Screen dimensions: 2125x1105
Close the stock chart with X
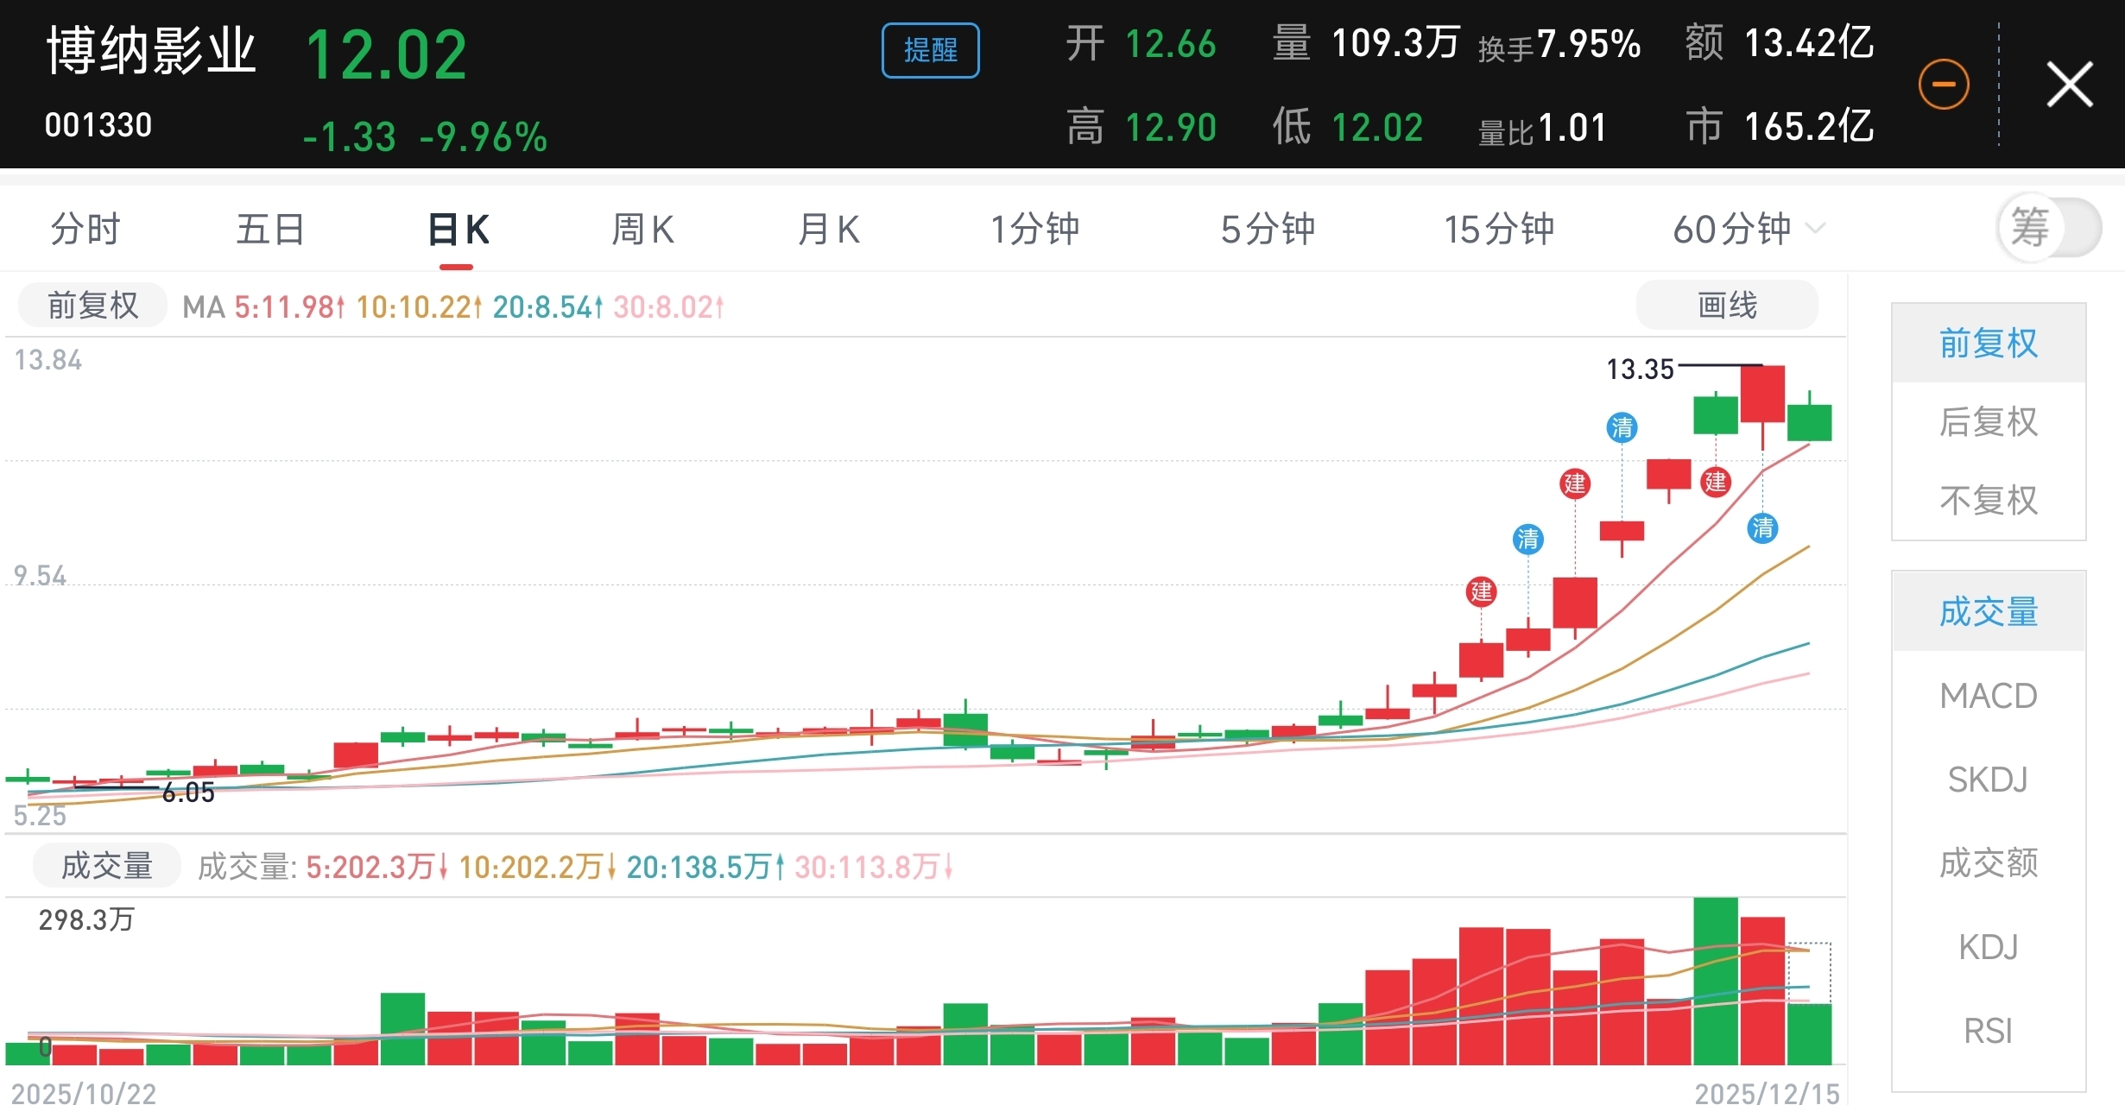tap(2070, 85)
